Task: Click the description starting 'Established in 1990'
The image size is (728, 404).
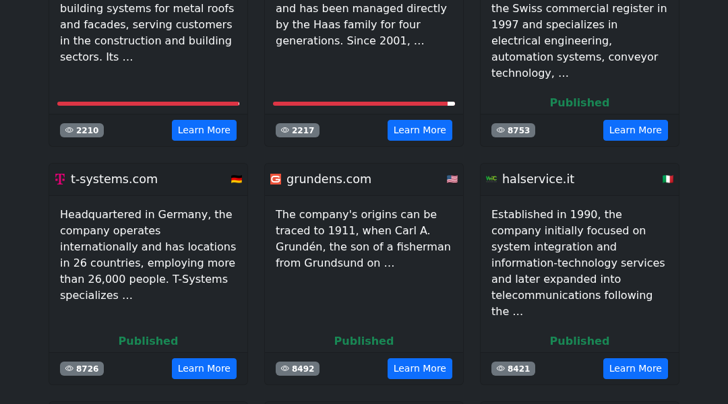Action: point(580,263)
